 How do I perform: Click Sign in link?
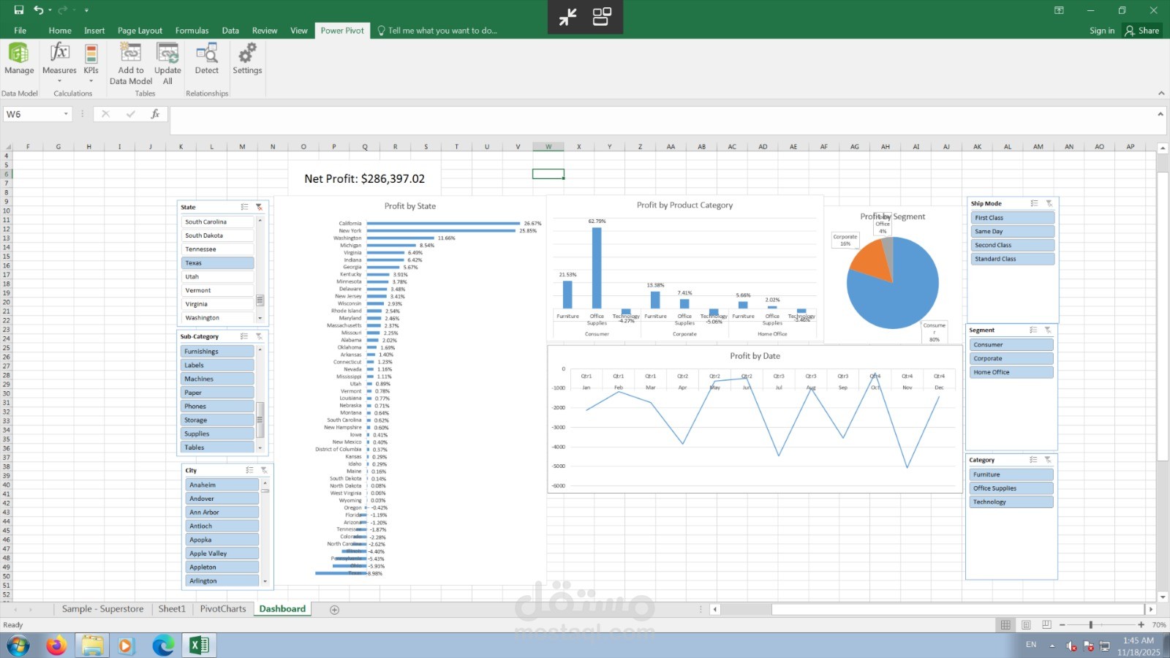point(1102,31)
